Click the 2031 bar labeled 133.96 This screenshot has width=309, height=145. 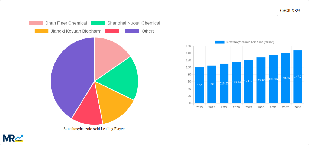click(273, 79)
